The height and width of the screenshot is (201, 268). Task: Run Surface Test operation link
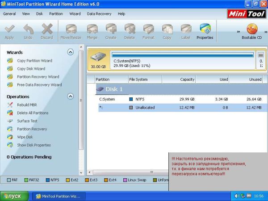click(x=27, y=121)
